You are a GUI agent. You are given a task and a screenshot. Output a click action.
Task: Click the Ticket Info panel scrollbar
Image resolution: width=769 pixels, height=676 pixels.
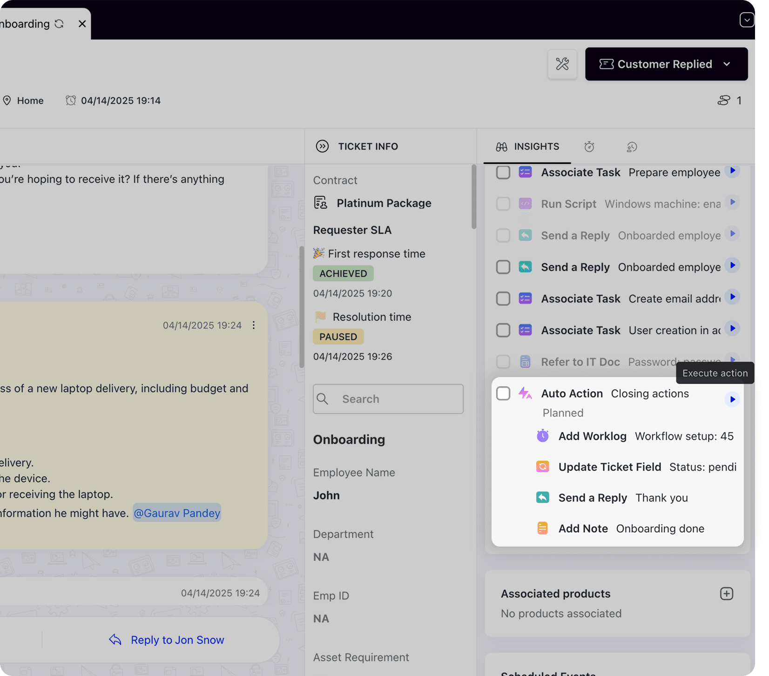point(474,196)
